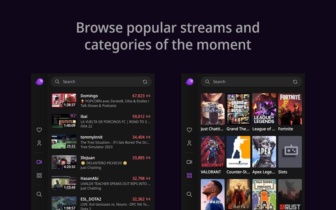Viewport: 336px width, 210px height.
Task: Open the Fortnite category cover
Action: coord(290,109)
